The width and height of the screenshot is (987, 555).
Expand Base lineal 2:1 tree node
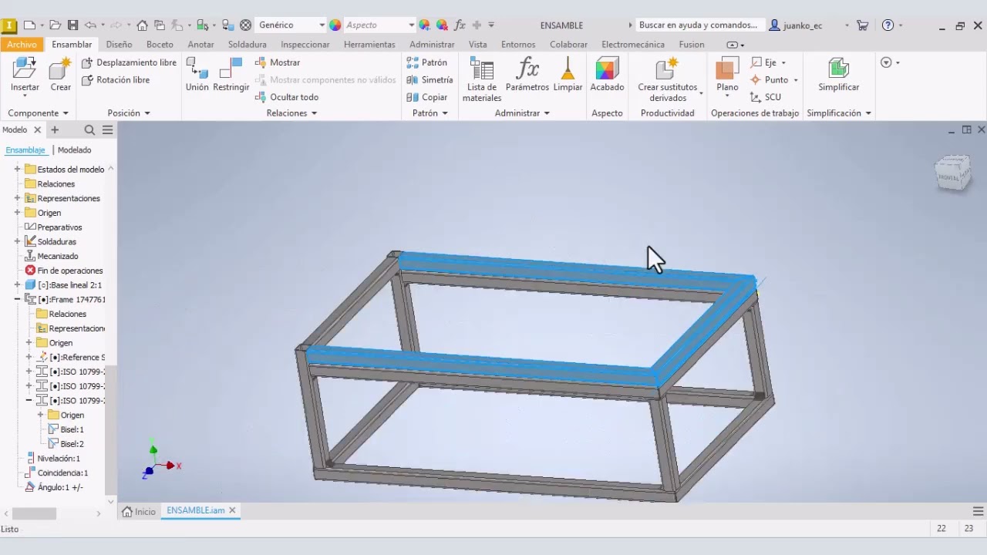coord(17,285)
